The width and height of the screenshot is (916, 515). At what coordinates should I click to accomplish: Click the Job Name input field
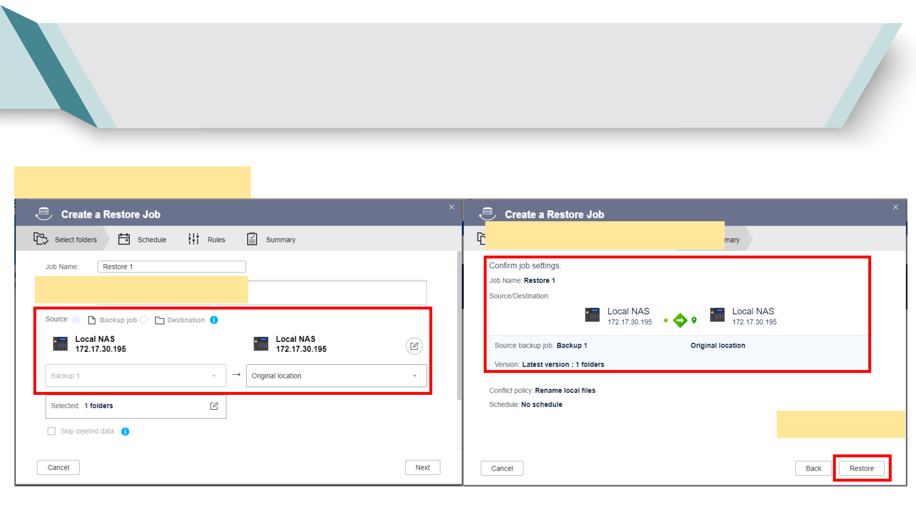pyautogui.click(x=172, y=267)
